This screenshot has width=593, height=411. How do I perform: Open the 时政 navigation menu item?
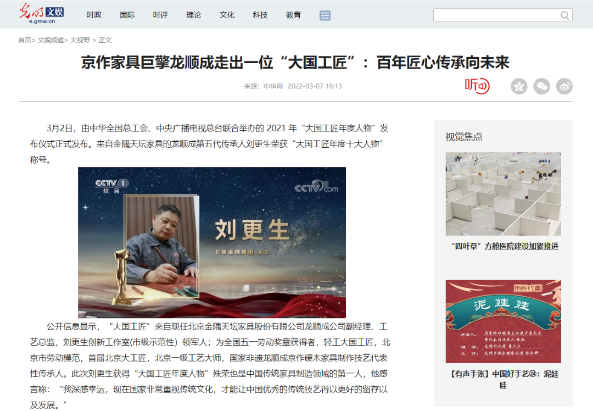tap(94, 15)
